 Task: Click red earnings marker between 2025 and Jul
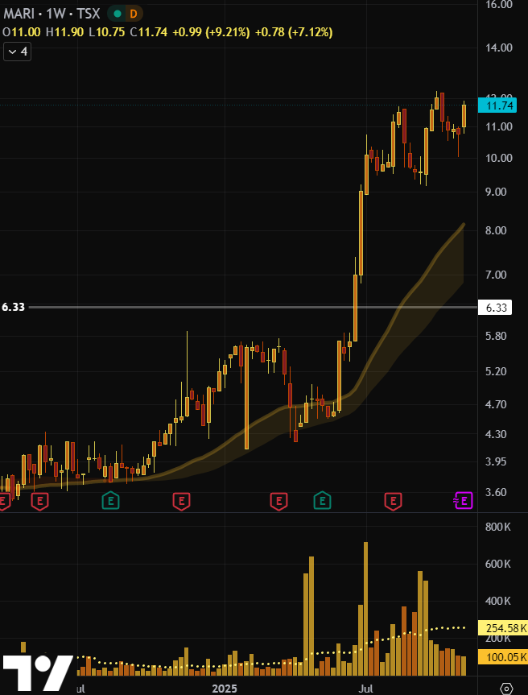coord(279,501)
